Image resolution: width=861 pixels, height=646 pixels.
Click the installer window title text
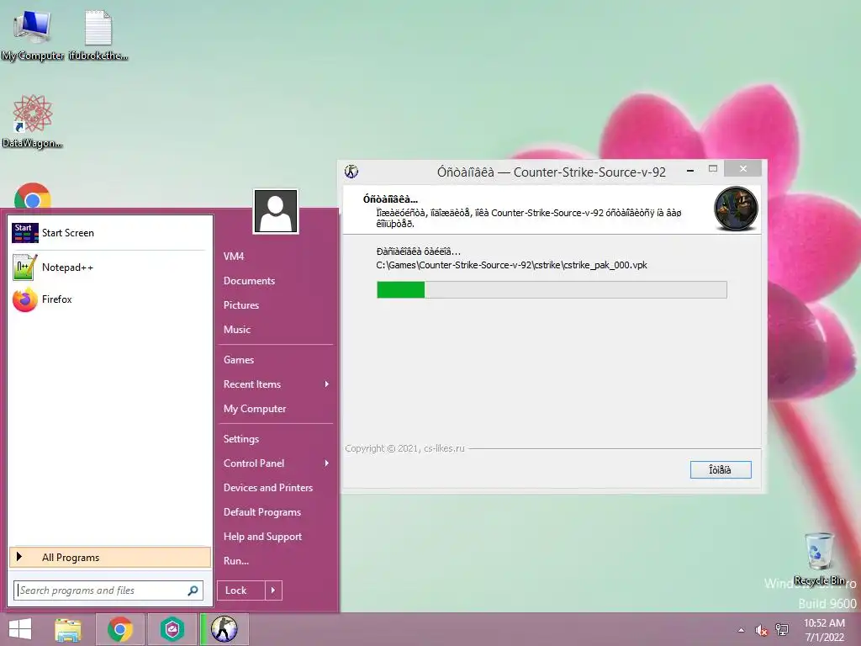pos(551,172)
